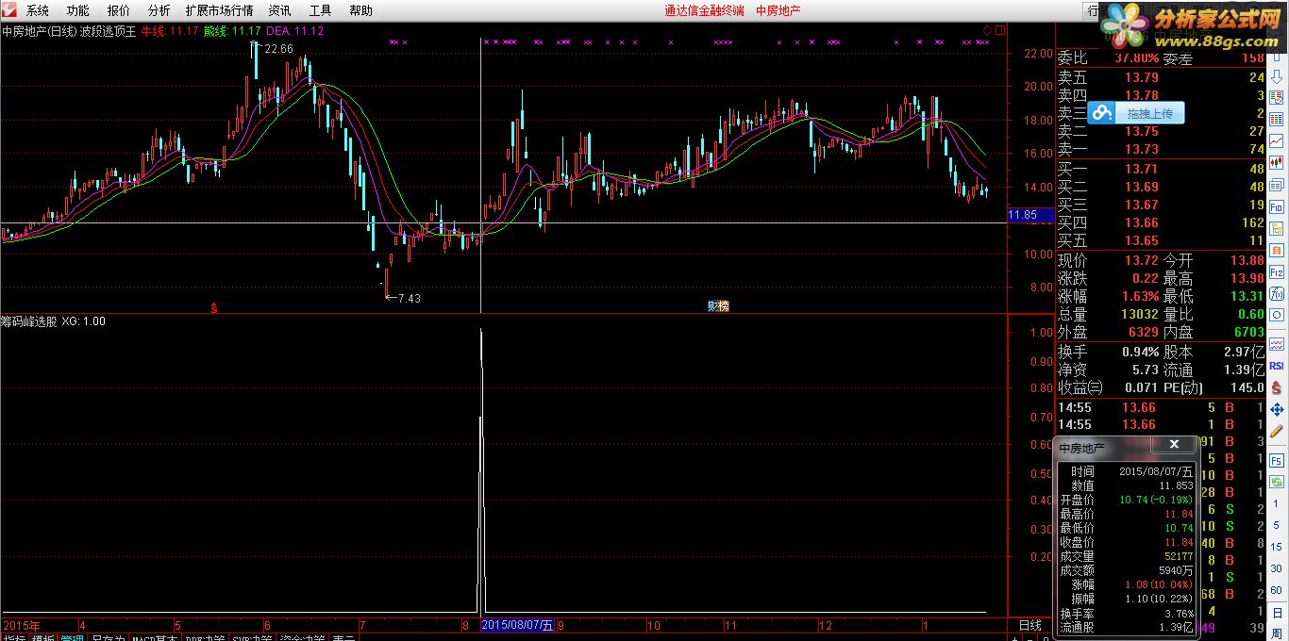Click the checklist sidebar icon
This screenshot has width=1289, height=641.
1276,98
